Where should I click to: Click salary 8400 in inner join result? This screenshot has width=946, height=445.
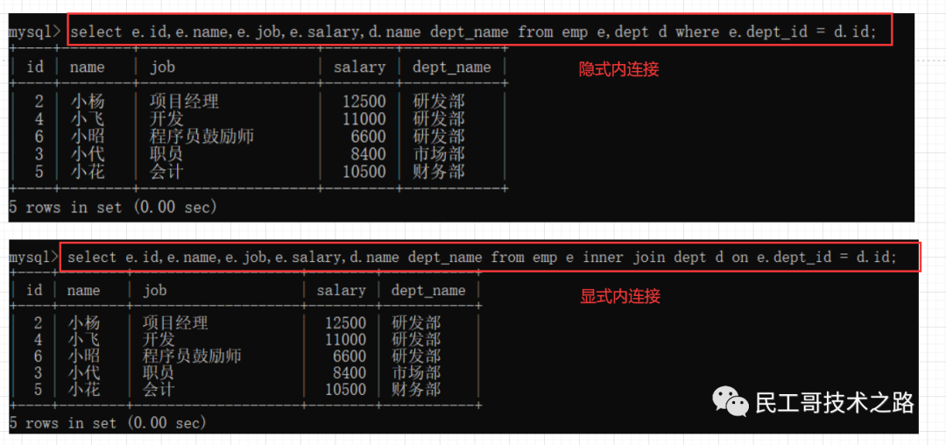click(349, 372)
